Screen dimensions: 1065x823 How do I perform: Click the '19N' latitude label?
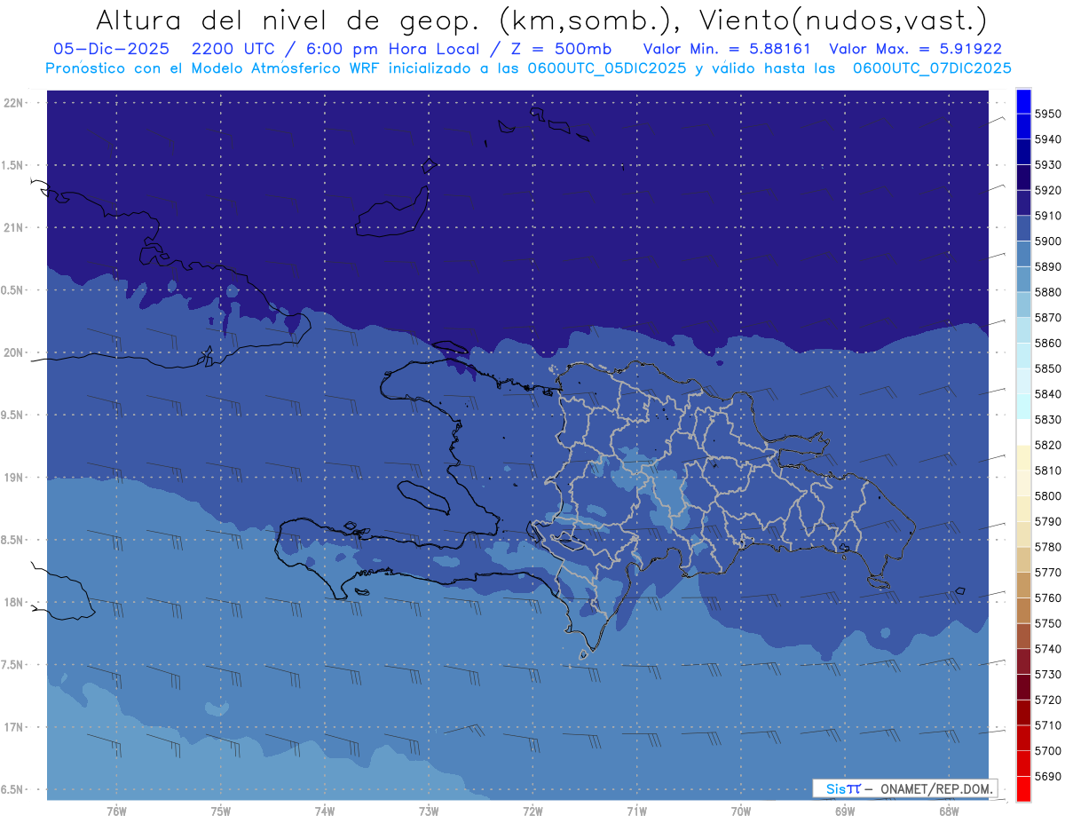click(x=12, y=478)
